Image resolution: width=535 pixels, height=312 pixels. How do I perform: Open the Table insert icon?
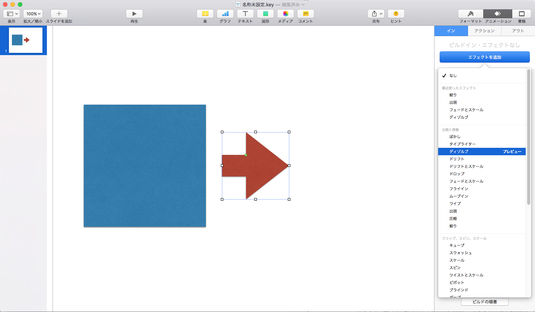(x=205, y=14)
